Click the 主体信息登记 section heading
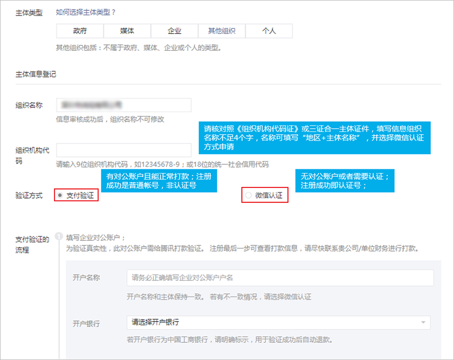The image size is (454, 360). click(36, 74)
